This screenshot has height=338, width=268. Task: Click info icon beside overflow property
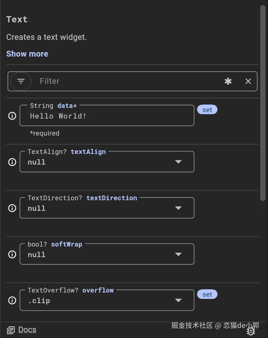(12, 300)
